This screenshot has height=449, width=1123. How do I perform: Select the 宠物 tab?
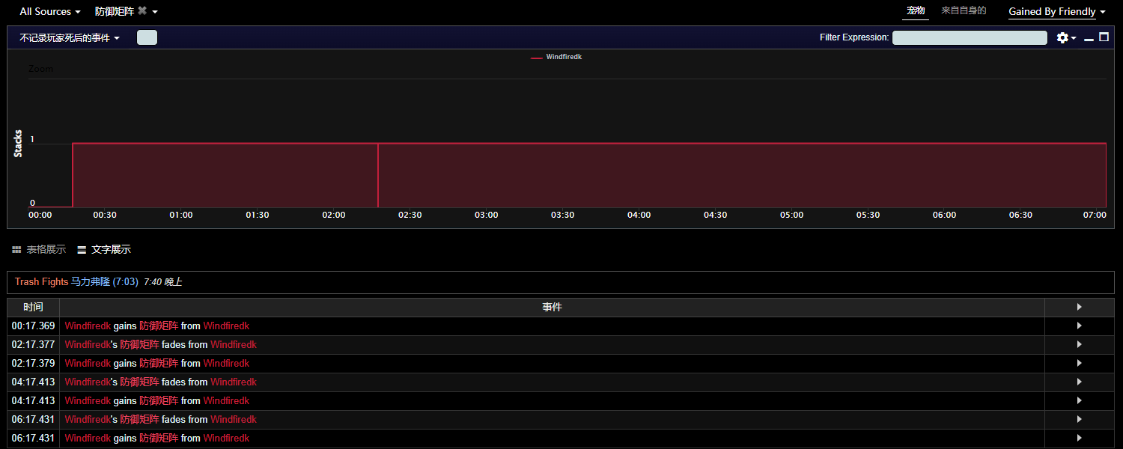(x=916, y=10)
